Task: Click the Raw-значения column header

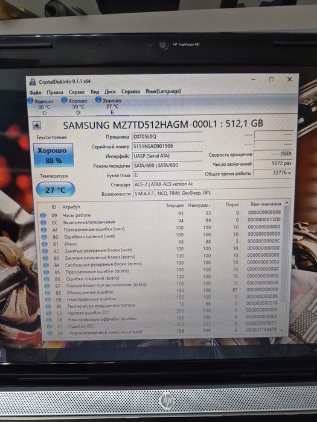Action: click(266, 204)
